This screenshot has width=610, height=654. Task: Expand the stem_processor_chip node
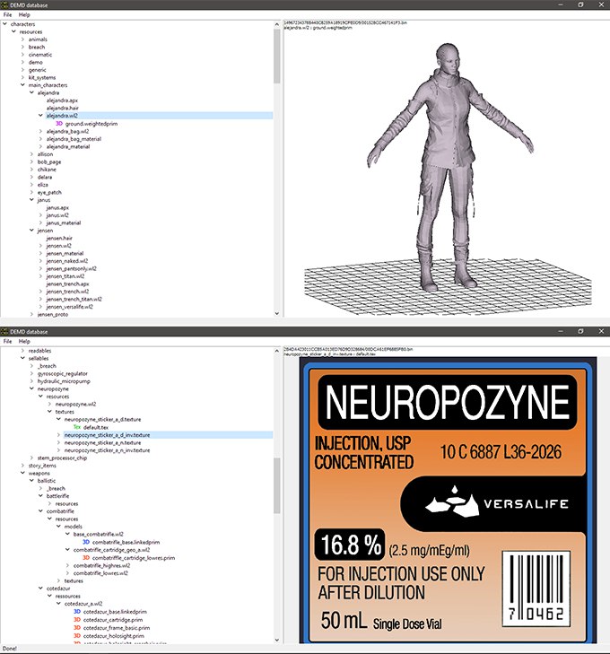tap(31, 458)
